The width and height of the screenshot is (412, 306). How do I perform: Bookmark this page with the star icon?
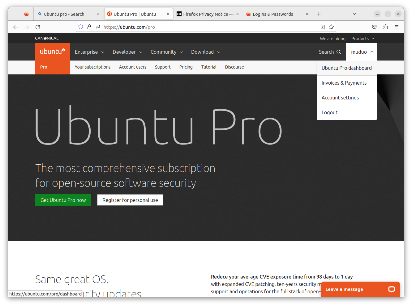(x=331, y=27)
